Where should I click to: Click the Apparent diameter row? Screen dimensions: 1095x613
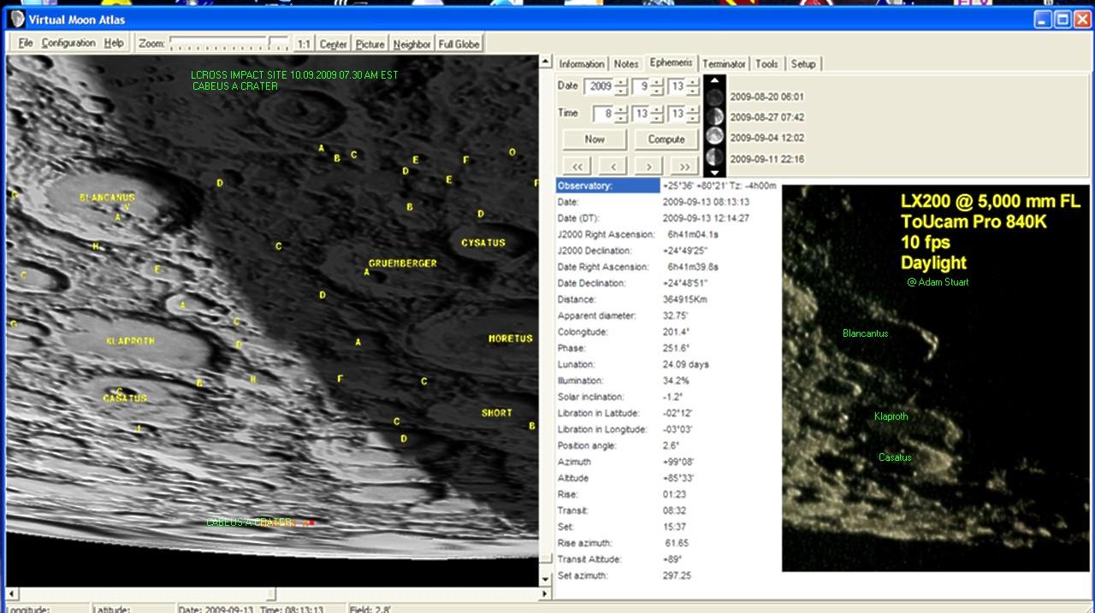(x=667, y=315)
